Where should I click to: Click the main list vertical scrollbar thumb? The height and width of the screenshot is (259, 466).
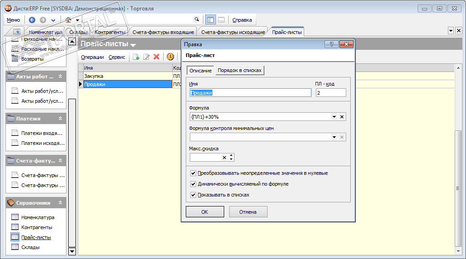[458, 188]
